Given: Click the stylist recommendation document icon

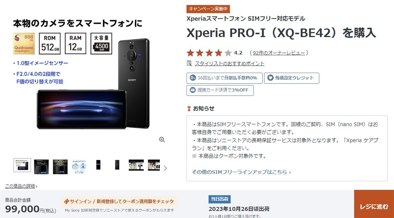Looking at the screenshot, I should point(189,63).
